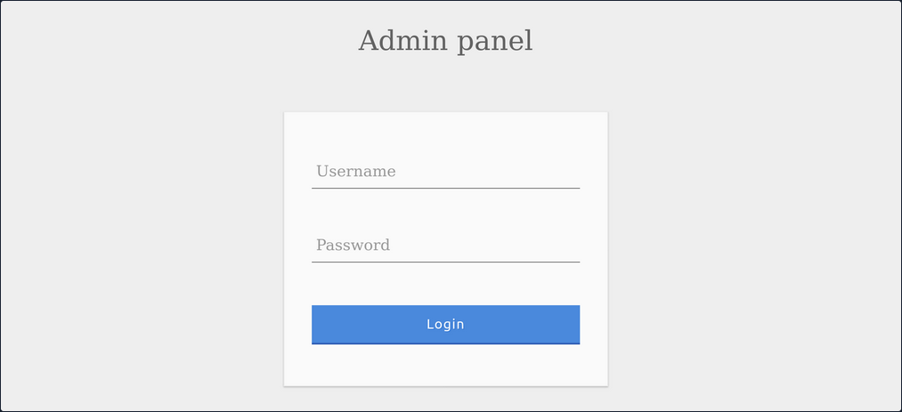Click the word Admin in the title
This screenshot has width=902, height=412.
tap(402, 41)
